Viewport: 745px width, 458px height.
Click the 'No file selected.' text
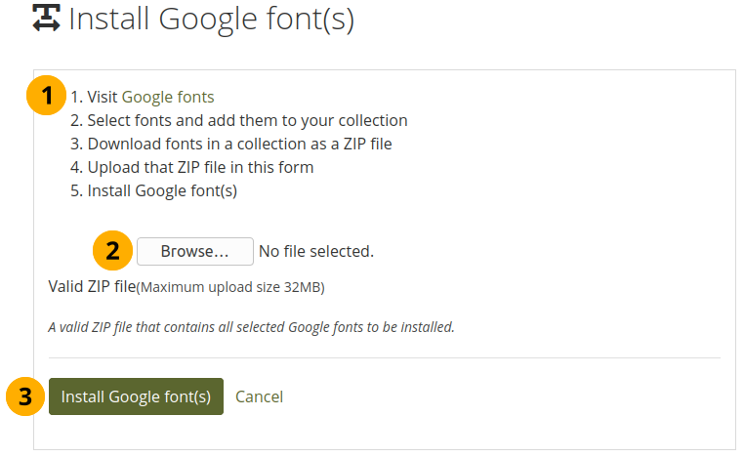click(315, 251)
